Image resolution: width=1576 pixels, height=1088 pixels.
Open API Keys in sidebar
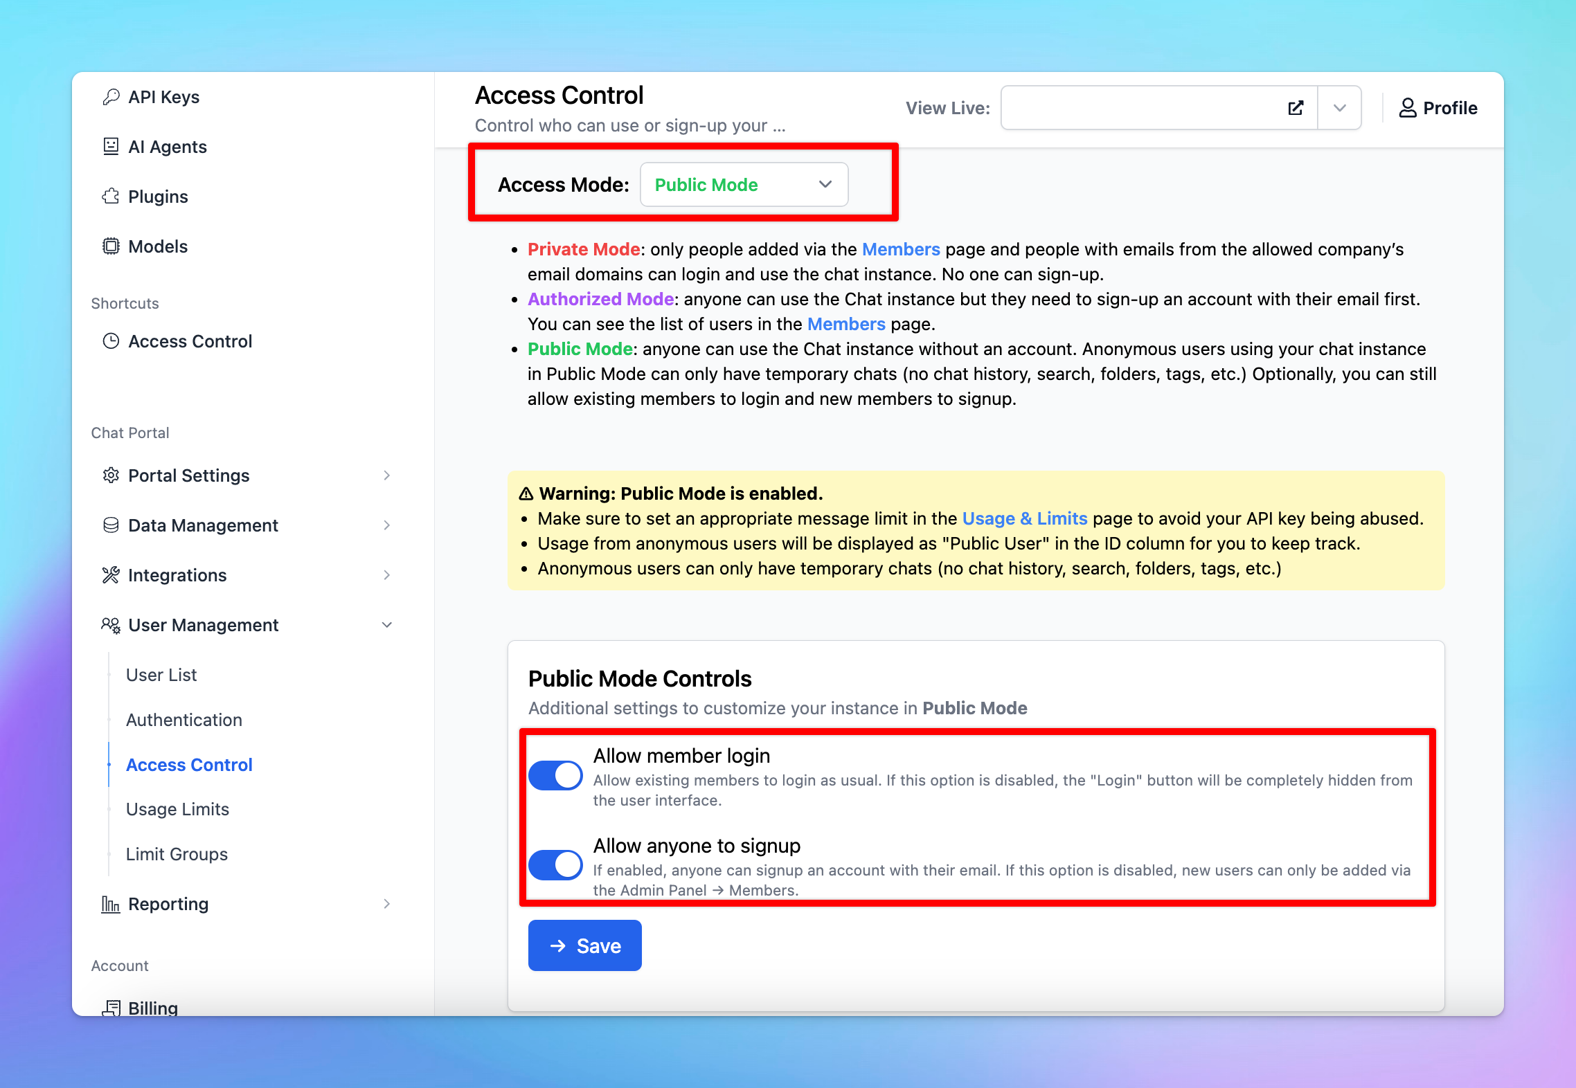coord(164,97)
